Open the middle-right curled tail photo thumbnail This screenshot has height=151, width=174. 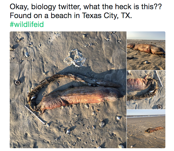(146, 89)
